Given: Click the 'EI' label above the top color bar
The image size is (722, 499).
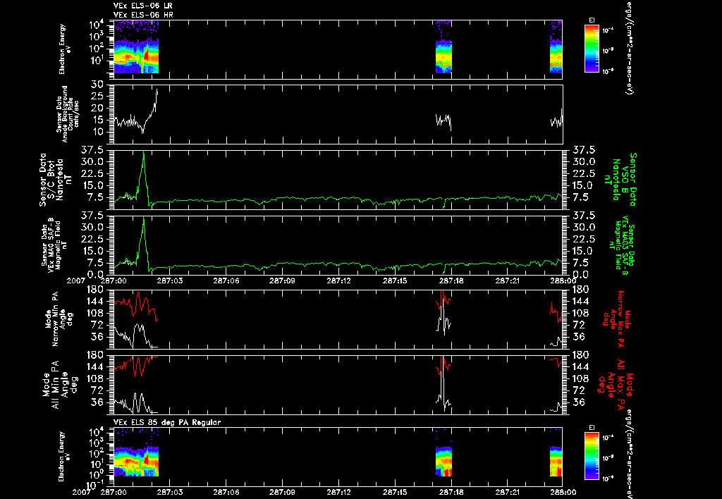Looking at the screenshot, I should 592,20.
